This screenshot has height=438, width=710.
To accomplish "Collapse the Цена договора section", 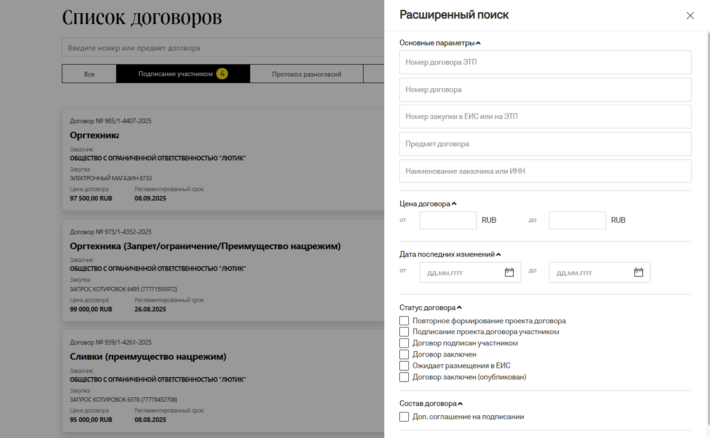I will point(454,204).
